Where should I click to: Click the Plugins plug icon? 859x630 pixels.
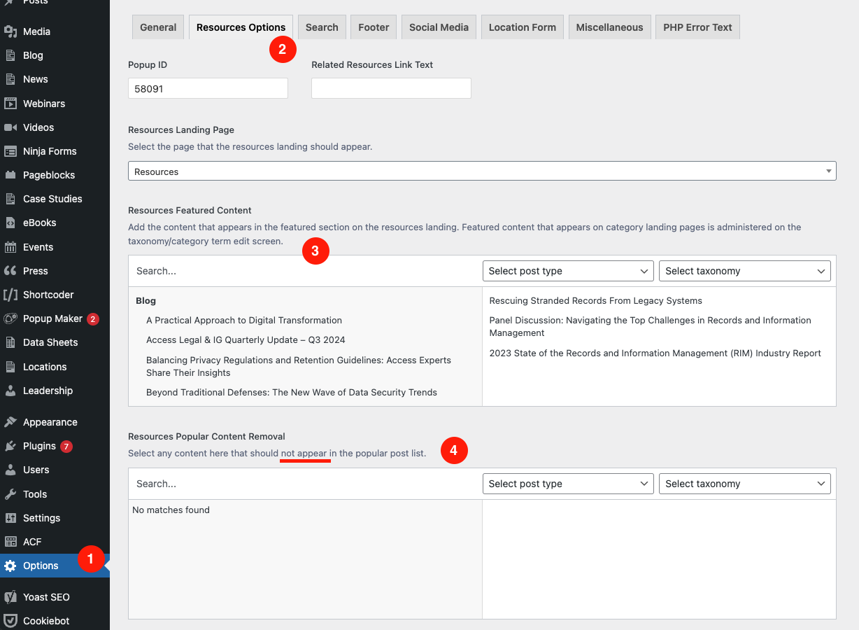tap(10, 446)
